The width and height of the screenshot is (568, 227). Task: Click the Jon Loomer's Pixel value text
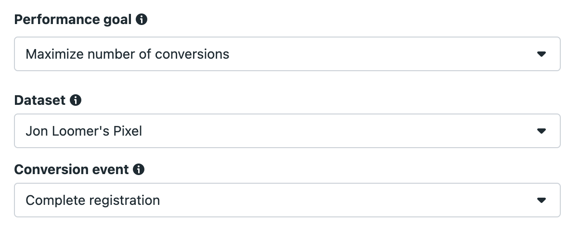tap(84, 131)
